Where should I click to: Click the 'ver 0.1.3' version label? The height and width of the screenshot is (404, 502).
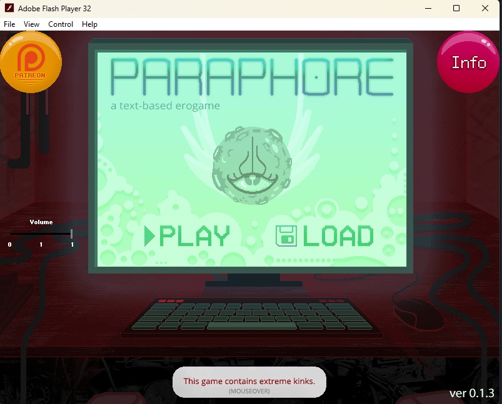pyautogui.click(x=471, y=393)
